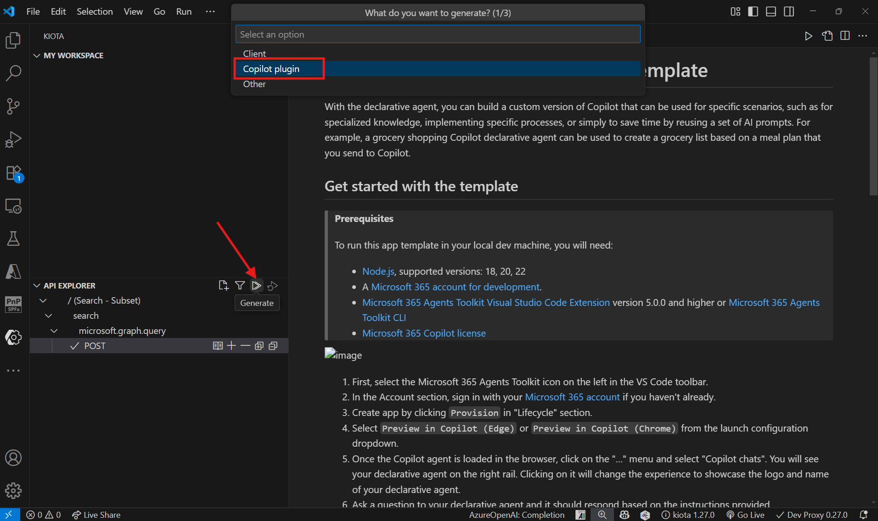Collapse the microsoft.graph.query node
The width and height of the screenshot is (878, 521).
[x=54, y=331]
